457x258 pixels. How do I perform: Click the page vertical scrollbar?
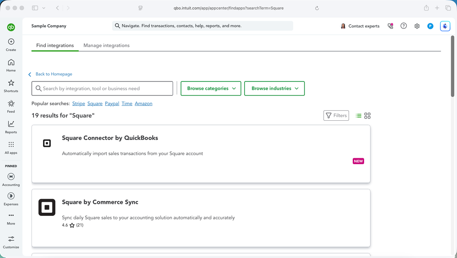[x=452, y=66]
